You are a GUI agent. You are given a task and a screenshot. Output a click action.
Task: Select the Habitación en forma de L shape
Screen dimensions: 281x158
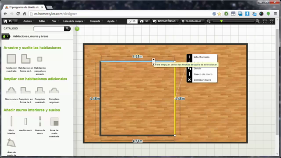(26, 59)
